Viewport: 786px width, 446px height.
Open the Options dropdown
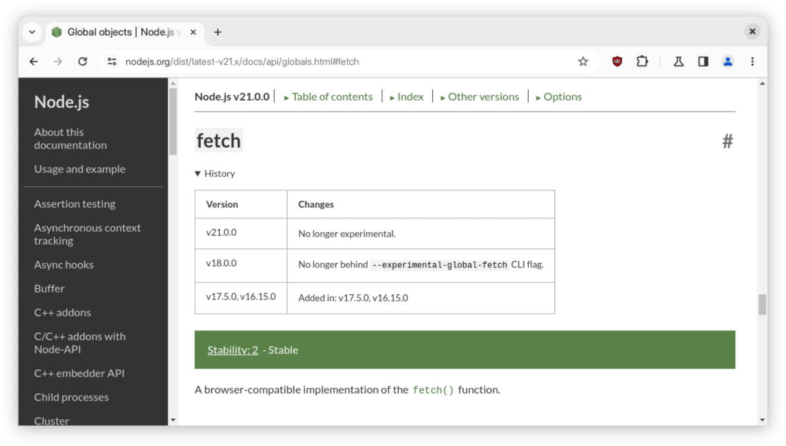[x=559, y=96]
